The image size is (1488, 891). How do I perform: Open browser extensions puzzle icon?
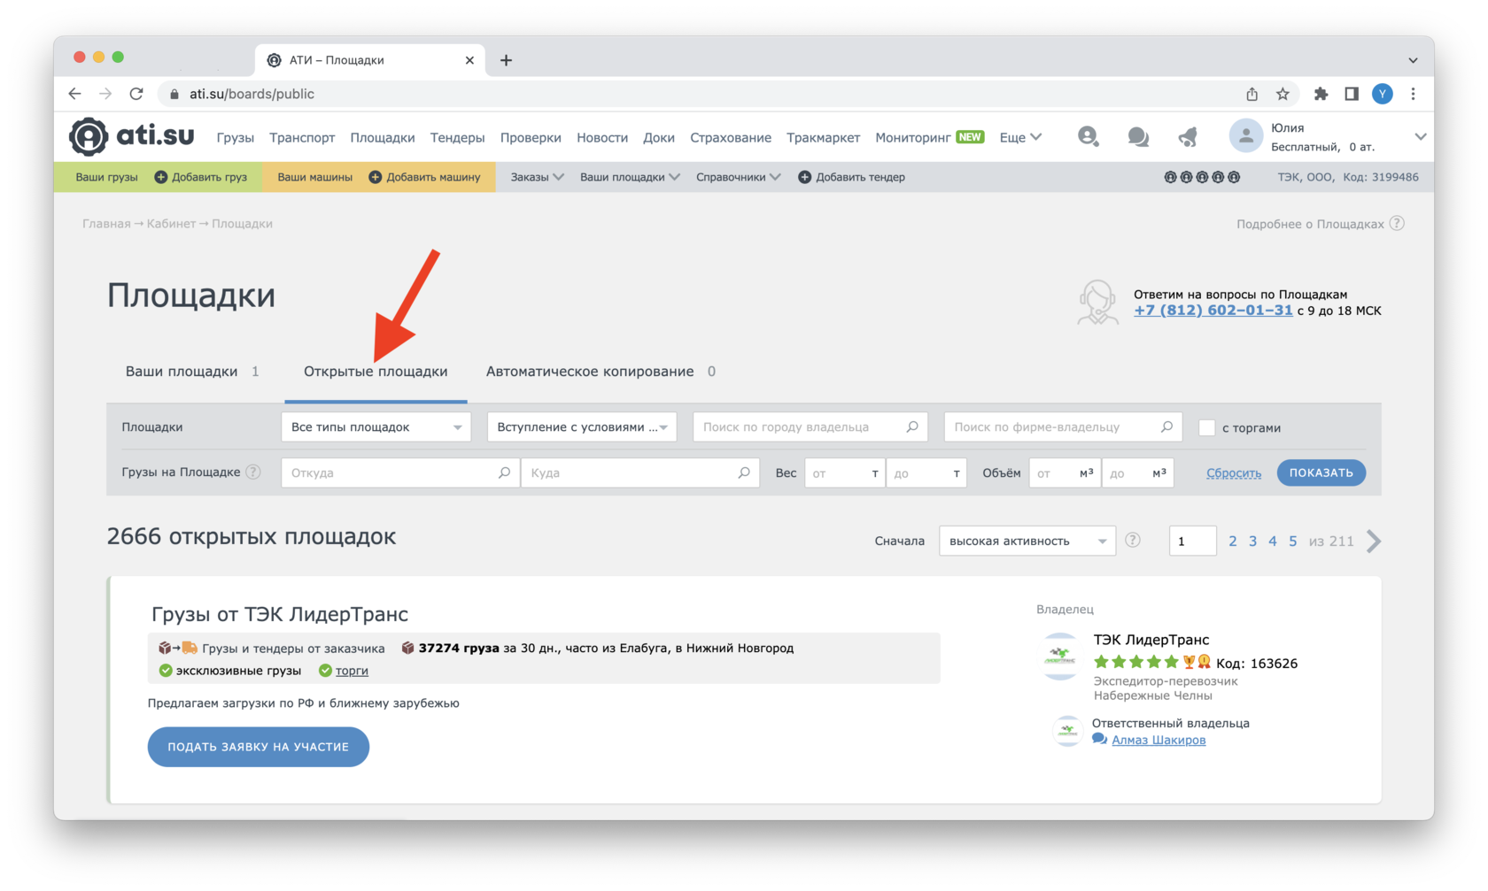(1321, 94)
